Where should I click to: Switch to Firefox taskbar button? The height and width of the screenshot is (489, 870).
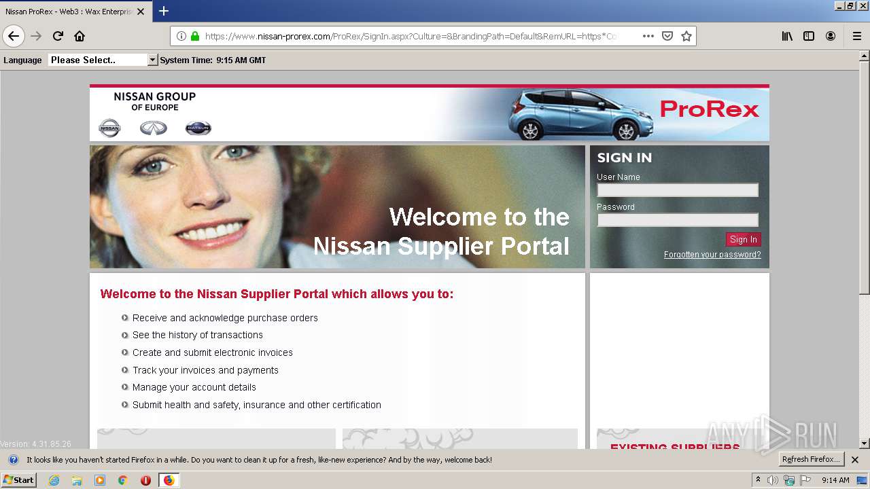tap(169, 480)
